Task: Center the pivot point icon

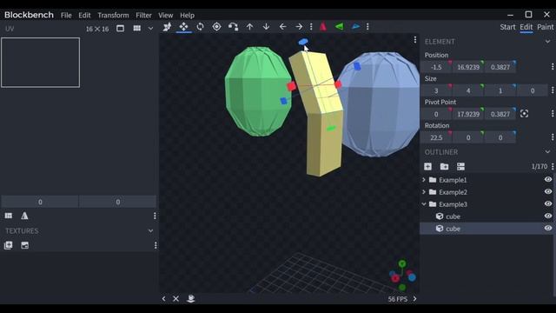Action: 524,114
